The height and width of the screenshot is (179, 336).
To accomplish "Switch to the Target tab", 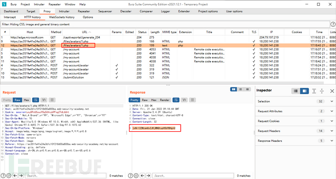I will click(31, 11).
